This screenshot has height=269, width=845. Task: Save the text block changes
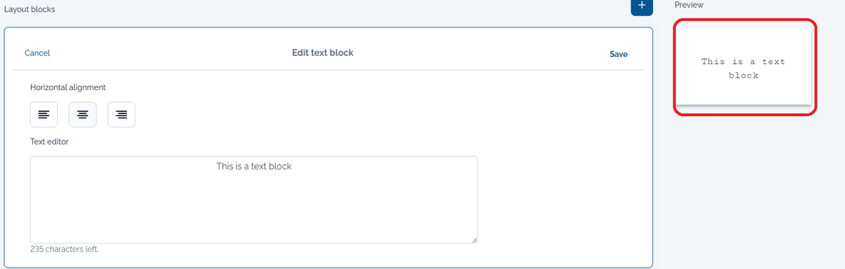point(619,54)
